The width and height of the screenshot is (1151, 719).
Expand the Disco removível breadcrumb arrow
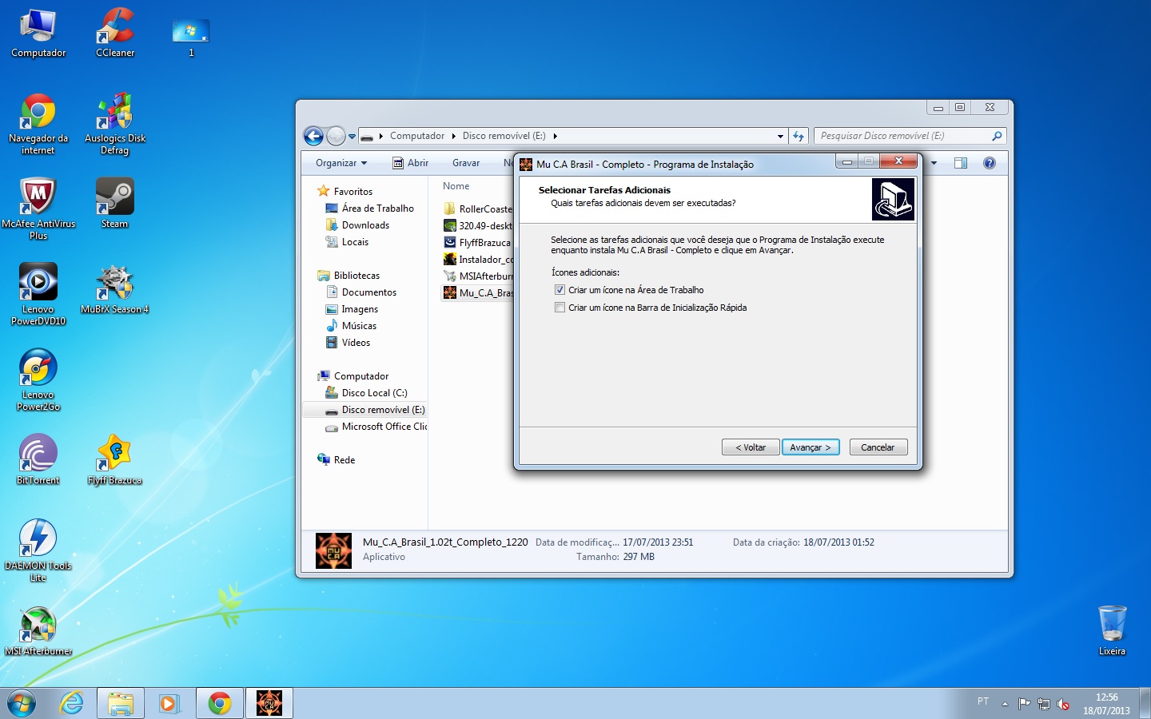(555, 137)
